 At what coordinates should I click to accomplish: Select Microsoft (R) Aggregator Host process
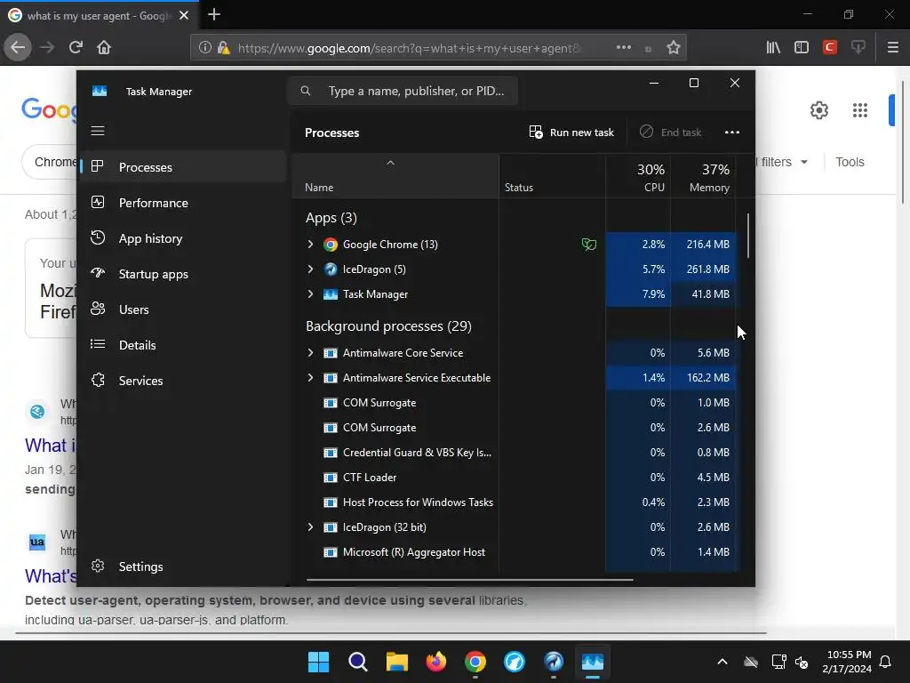515,551
